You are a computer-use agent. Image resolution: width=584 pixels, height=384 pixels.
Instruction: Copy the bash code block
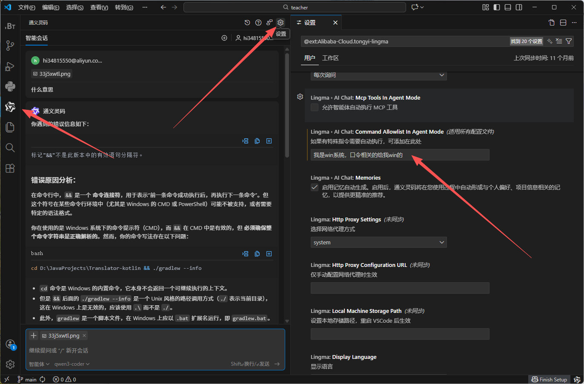coord(257,254)
